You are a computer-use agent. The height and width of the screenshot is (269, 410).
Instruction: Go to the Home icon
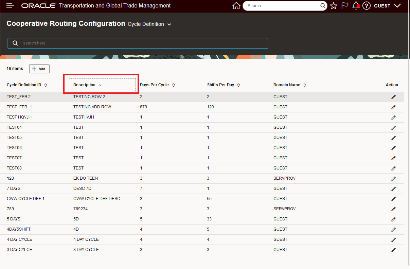236,6
